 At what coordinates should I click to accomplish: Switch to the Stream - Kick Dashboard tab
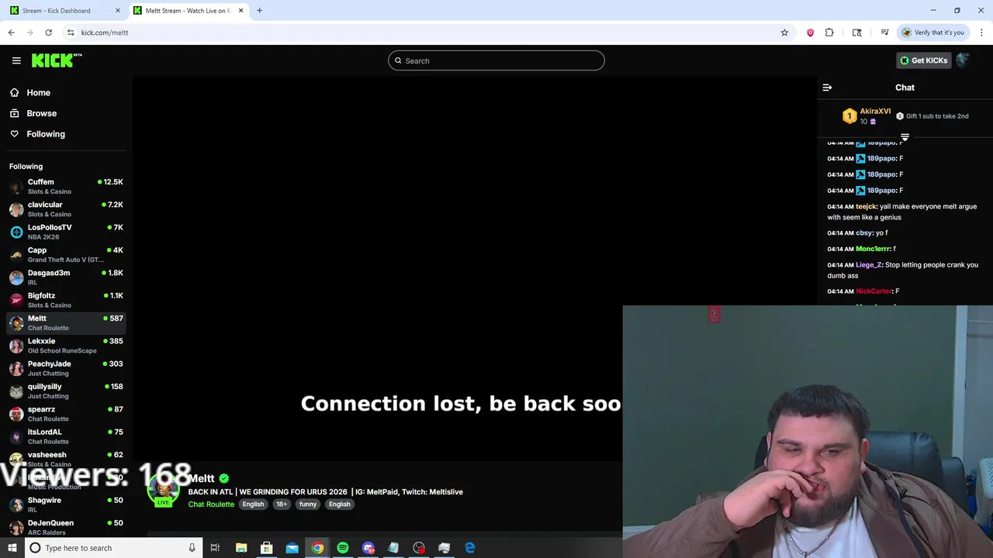click(65, 11)
